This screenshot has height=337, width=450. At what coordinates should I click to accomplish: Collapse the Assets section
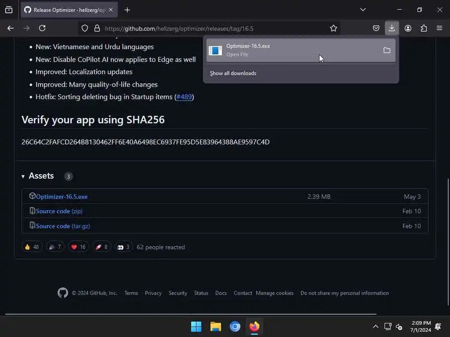pos(38,176)
